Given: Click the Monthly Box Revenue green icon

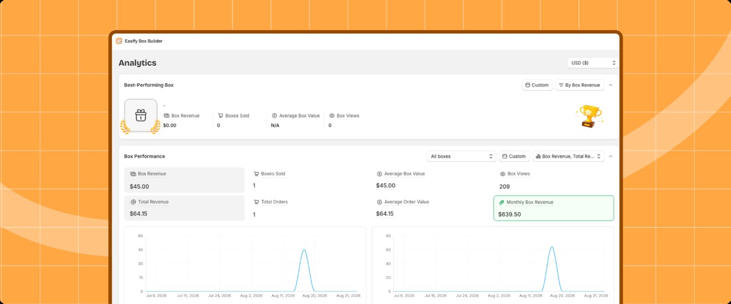Looking at the screenshot, I should 502,202.
